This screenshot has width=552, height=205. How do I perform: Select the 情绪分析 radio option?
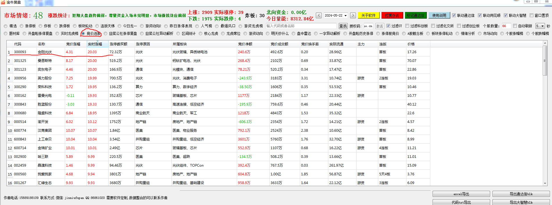[457, 33]
